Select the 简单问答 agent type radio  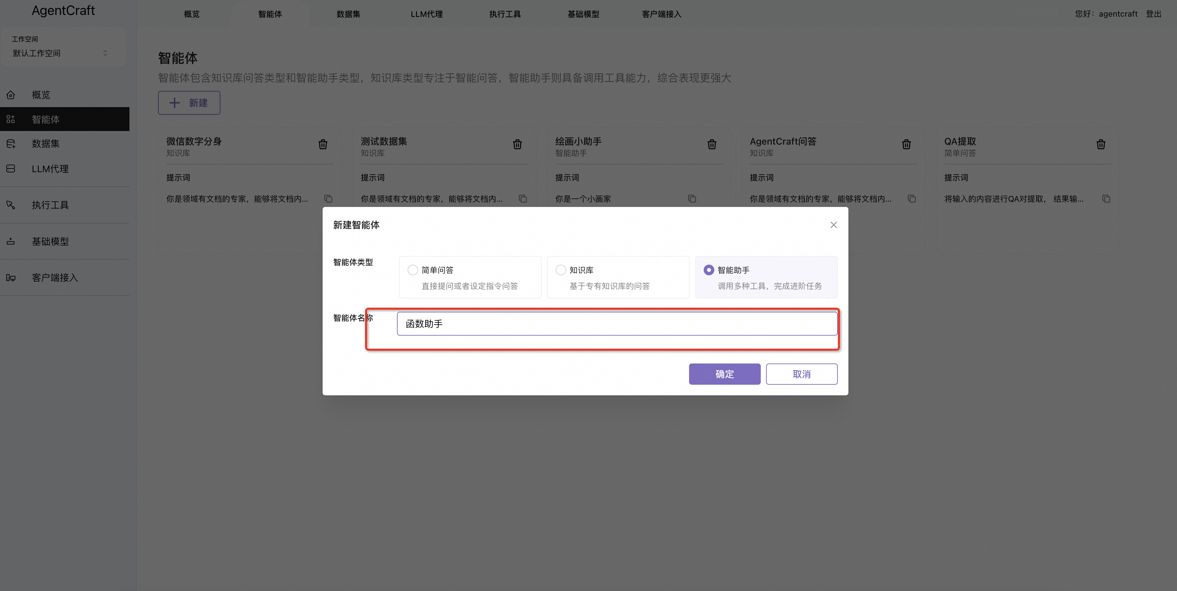click(413, 270)
